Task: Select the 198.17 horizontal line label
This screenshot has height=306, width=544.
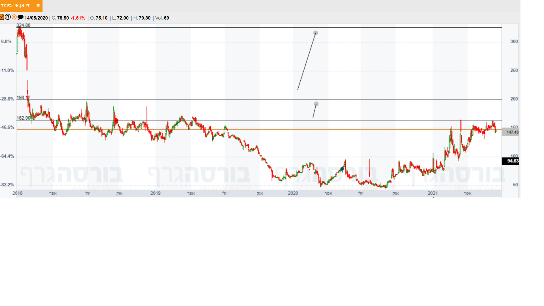Action: (x=23, y=98)
